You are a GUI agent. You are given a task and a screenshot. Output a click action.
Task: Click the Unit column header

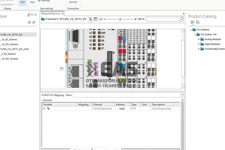point(146,104)
